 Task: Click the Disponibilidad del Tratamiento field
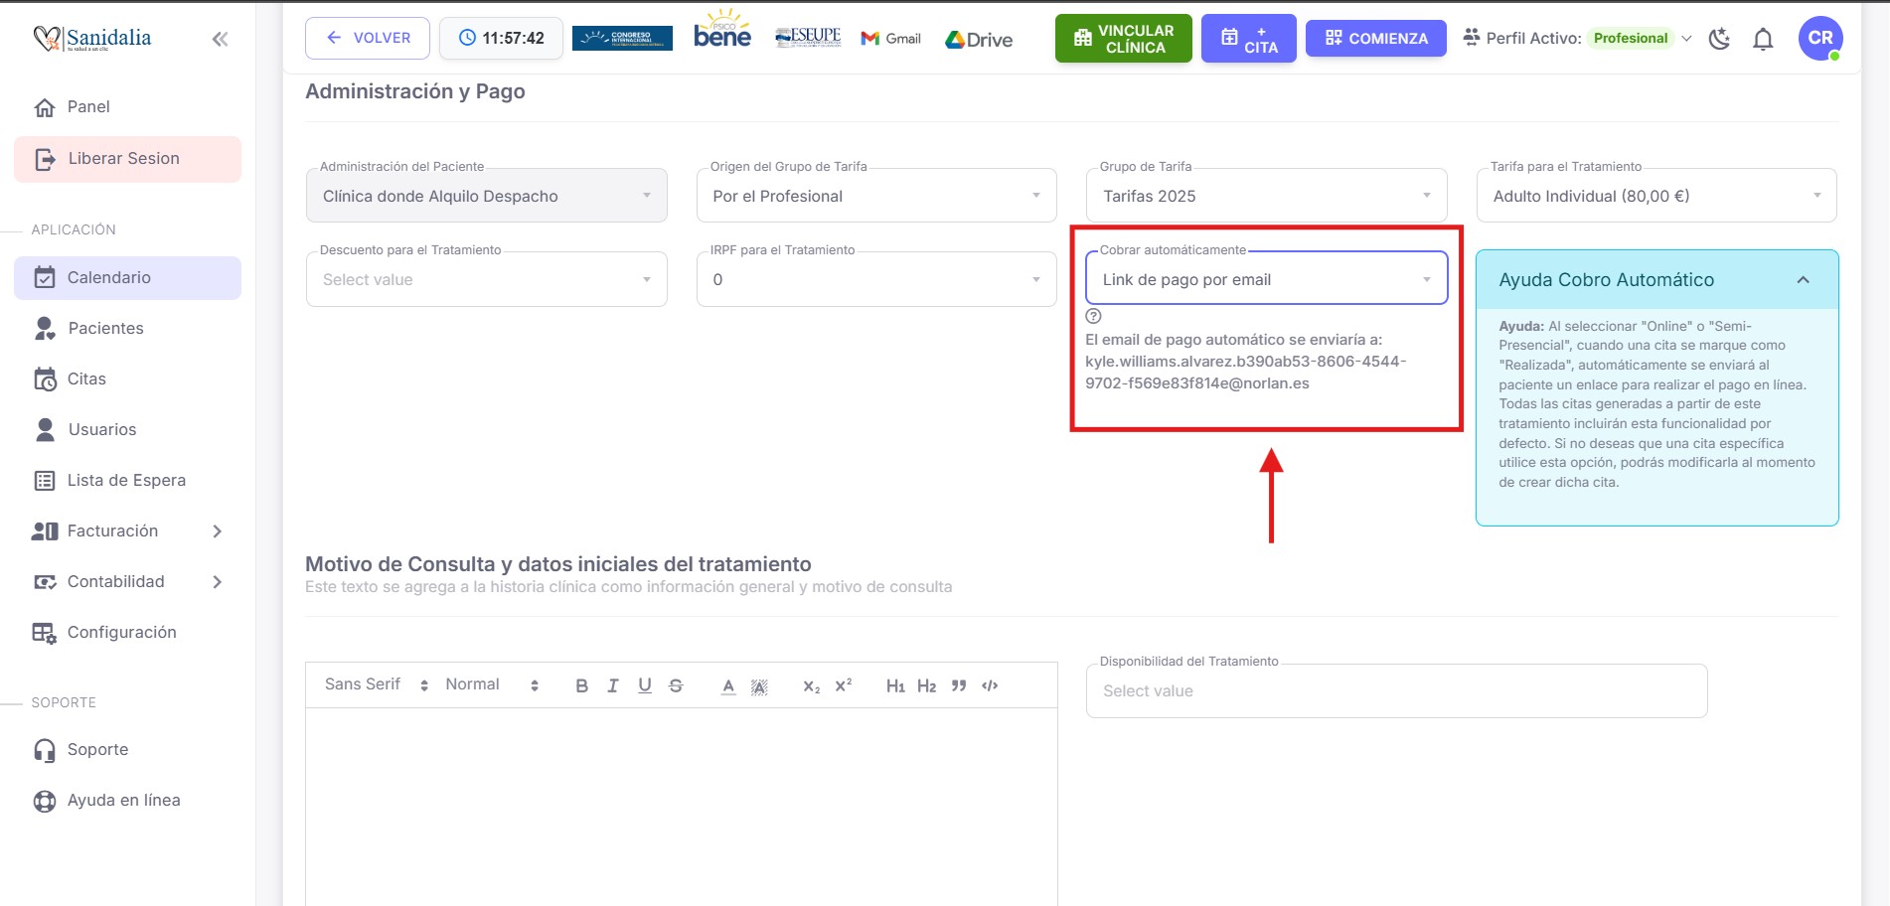[x=1396, y=690]
